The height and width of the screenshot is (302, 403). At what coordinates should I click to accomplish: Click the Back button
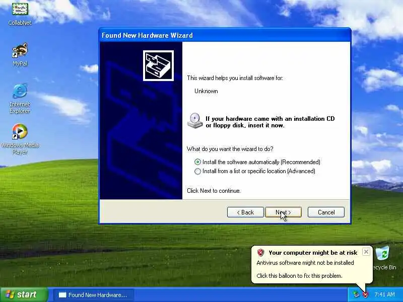[245, 212]
